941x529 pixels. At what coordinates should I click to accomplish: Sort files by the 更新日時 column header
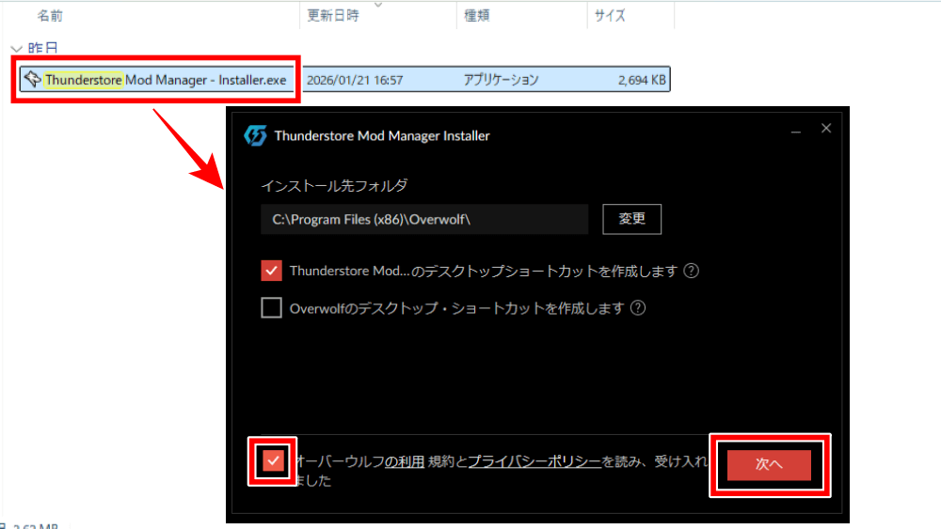coord(333,16)
